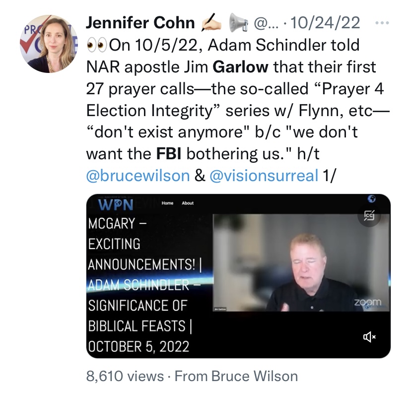
Task: Click the Home tab in the video page
Action: [x=167, y=203]
